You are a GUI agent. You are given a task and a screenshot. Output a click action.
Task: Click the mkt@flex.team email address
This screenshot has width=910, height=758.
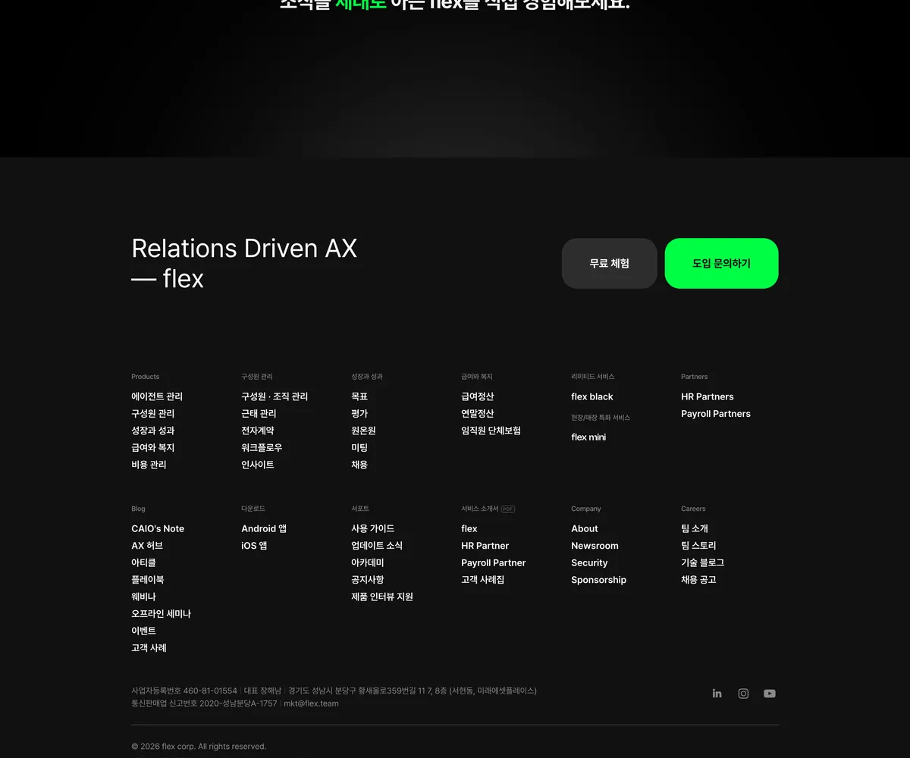tap(311, 704)
